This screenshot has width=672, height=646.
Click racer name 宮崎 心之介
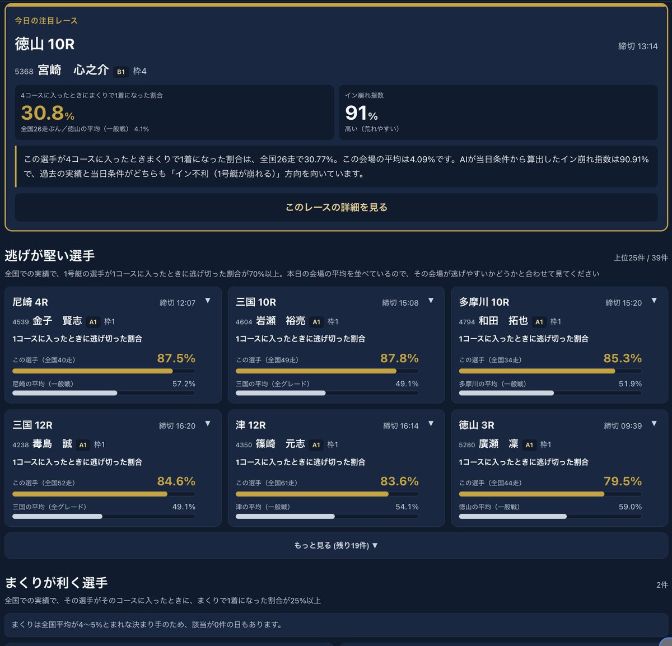[x=73, y=70]
